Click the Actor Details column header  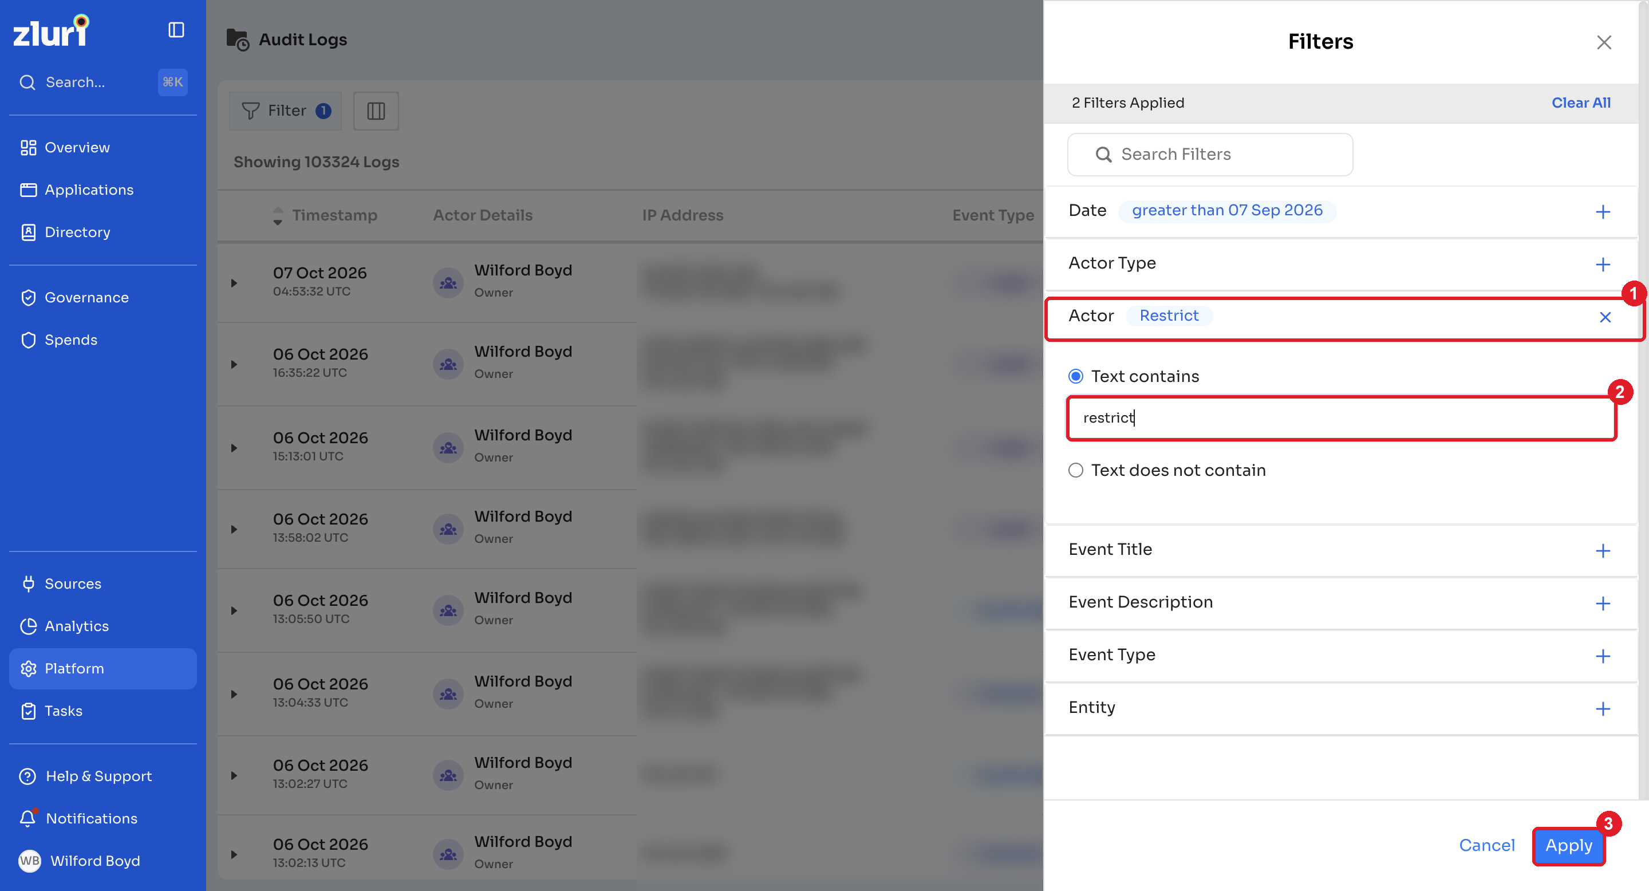(483, 215)
